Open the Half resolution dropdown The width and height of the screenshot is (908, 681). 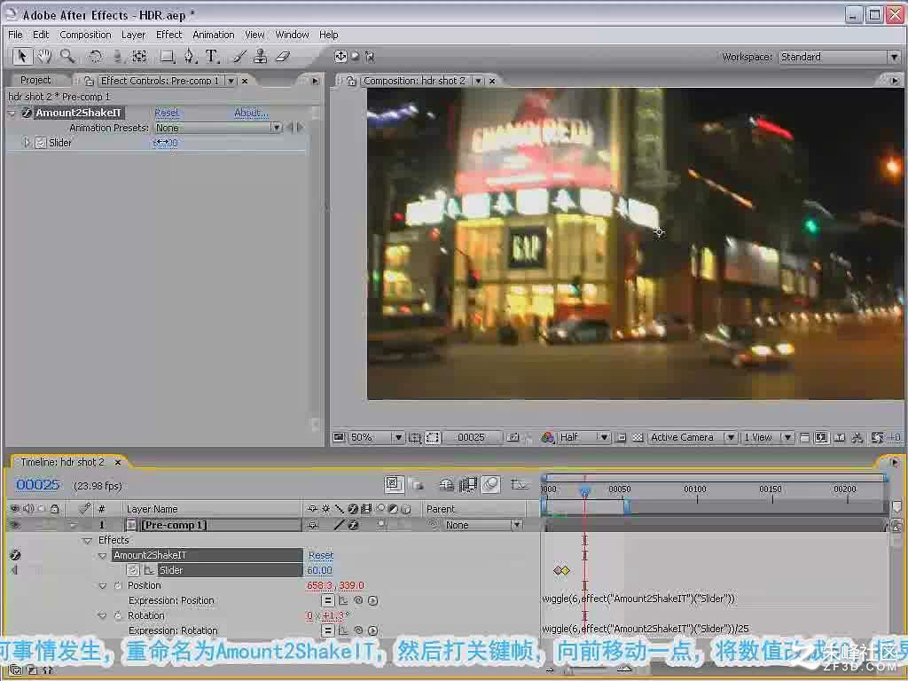point(583,438)
